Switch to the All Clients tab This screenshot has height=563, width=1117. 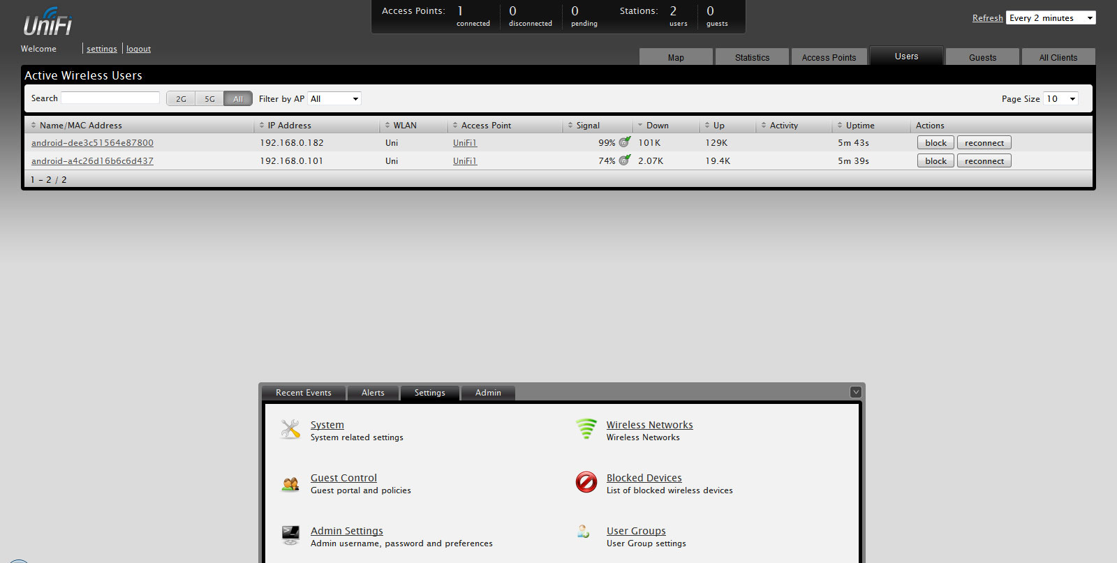point(1058,57)
